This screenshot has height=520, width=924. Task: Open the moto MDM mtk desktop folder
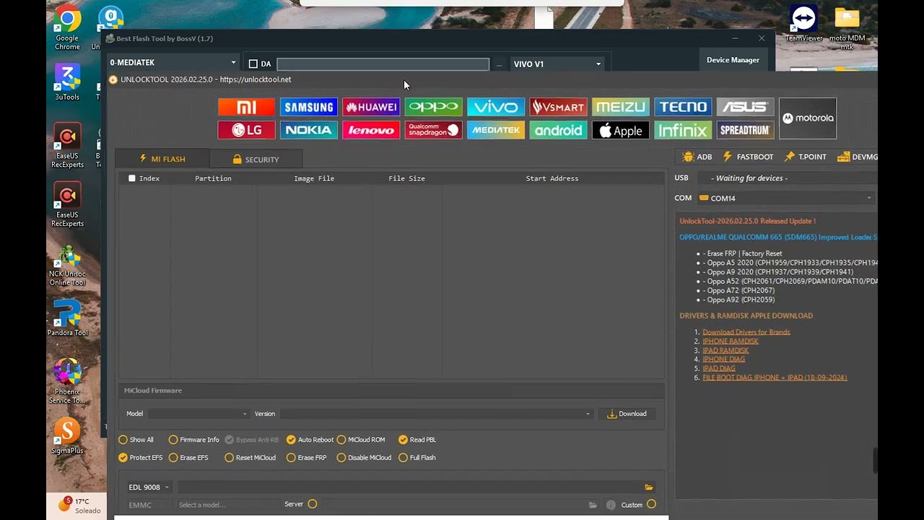pyautogui.click(x=847, y=29)
